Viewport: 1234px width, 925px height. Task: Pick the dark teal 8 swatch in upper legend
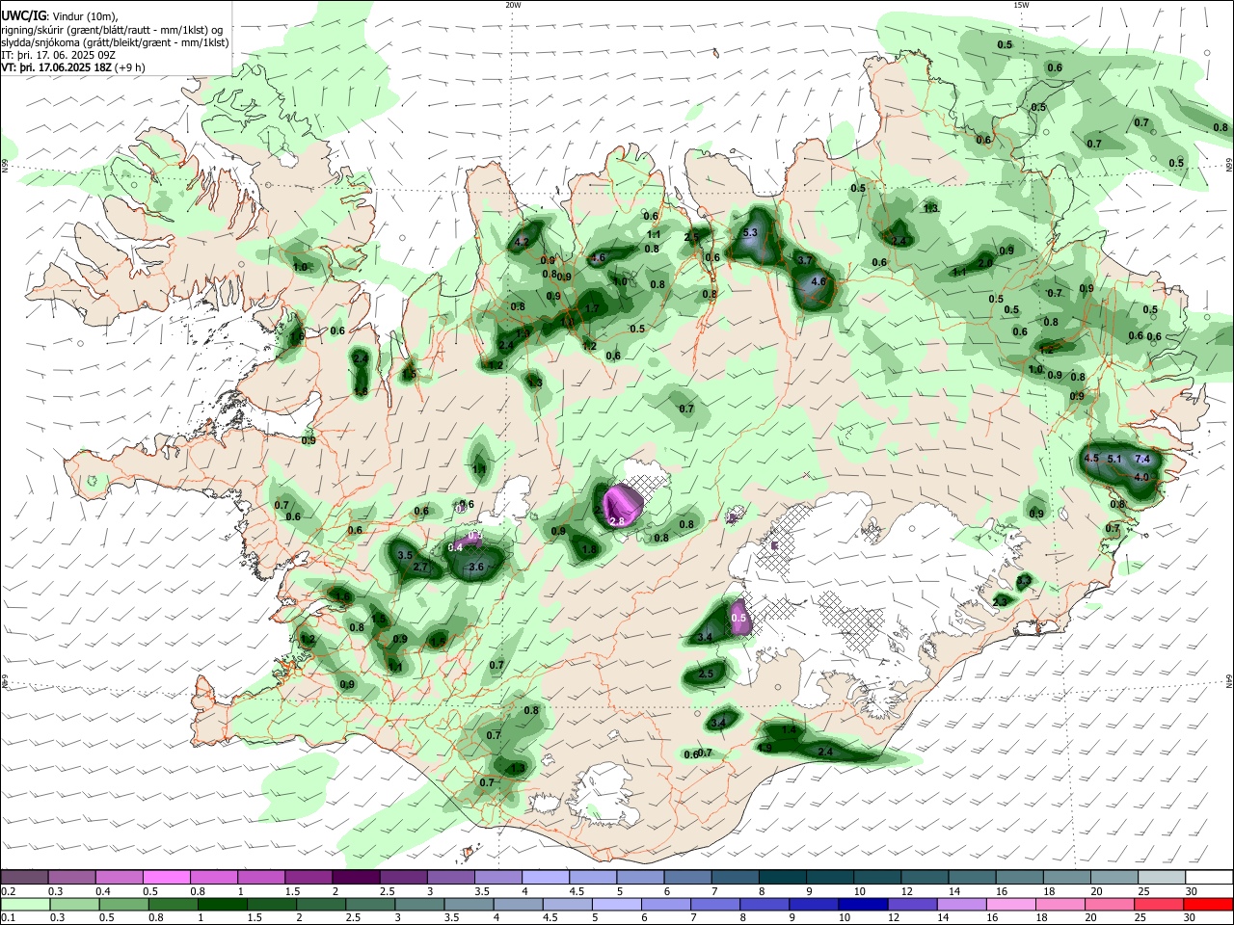(781, 877)
